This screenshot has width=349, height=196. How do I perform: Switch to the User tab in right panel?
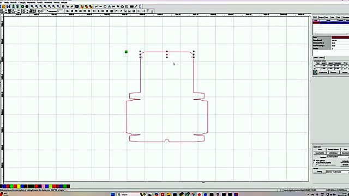[333, 17]
